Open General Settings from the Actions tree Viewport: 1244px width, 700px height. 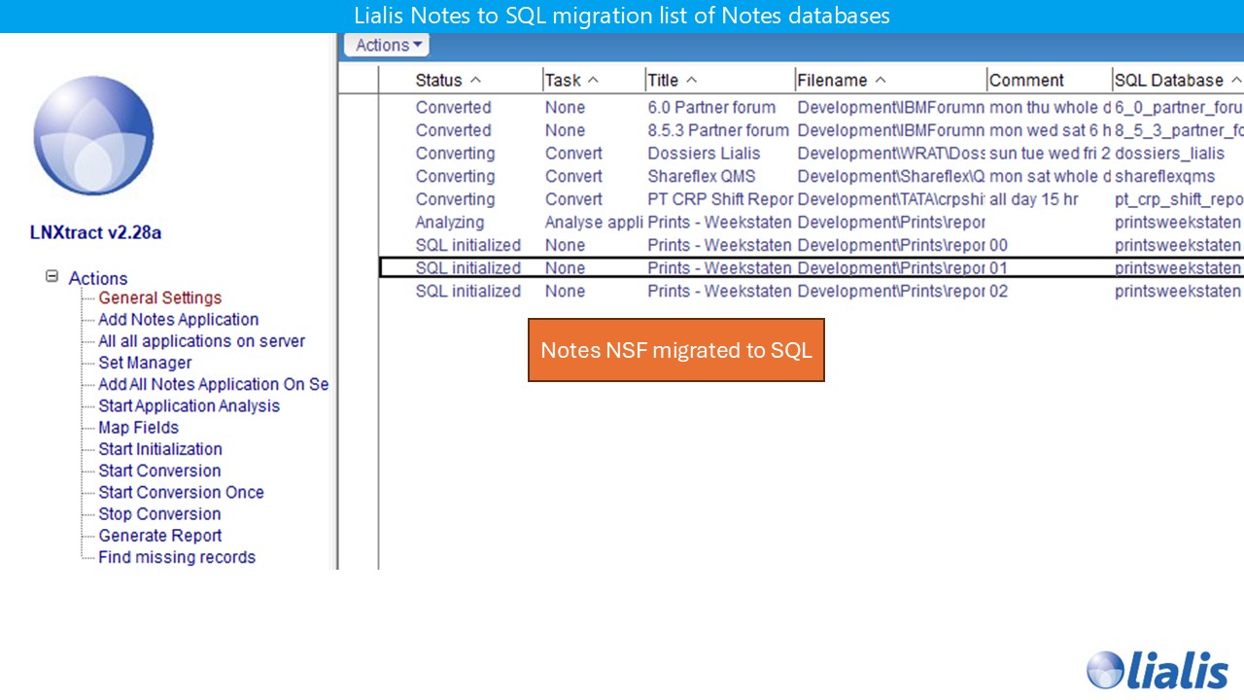[159, 297]
